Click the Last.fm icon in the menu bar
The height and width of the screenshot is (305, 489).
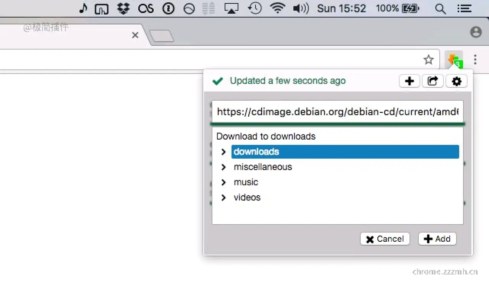tap(146, 8)
